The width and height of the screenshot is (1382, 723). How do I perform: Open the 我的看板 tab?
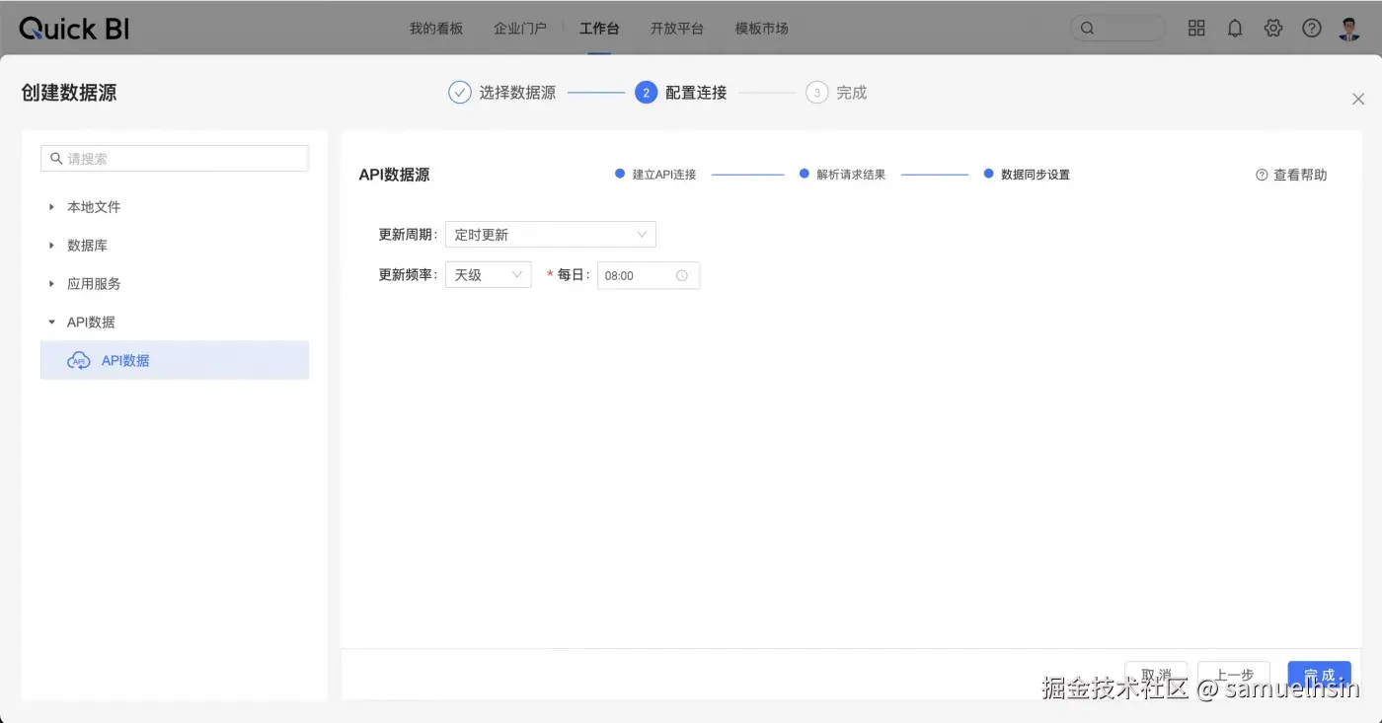436,29
